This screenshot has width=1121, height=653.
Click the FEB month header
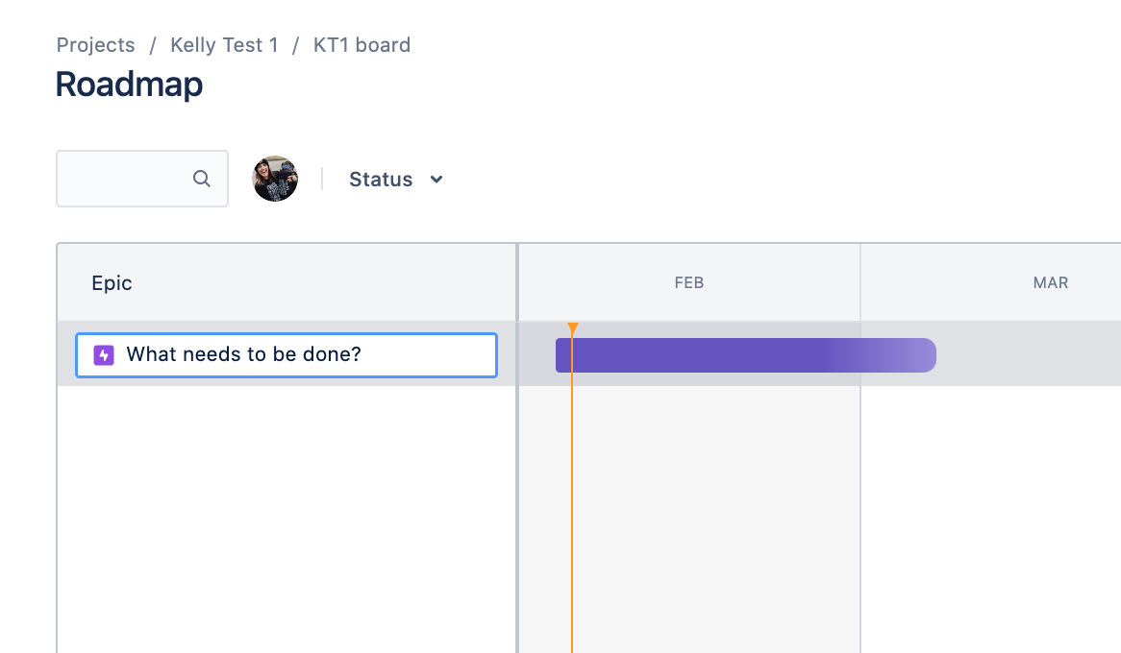tap(689, 283)
